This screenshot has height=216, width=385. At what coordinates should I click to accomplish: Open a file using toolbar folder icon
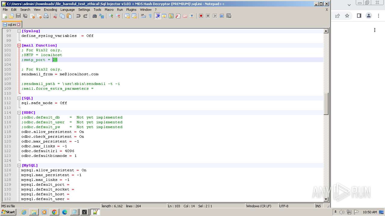tap(11, 16)
